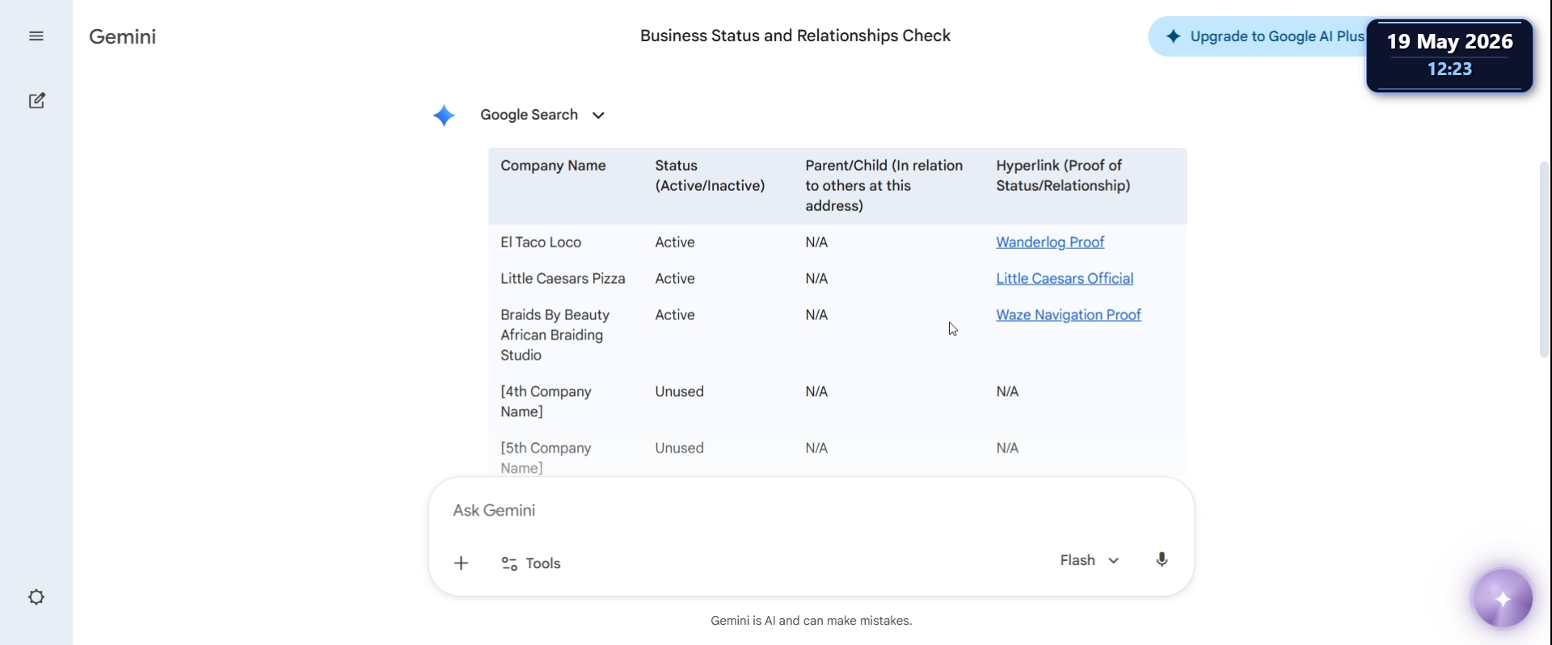Viewport: 1552px width, 645px height.
Task: Activate the microphone voice input
Action: [x=1162, y=560]
